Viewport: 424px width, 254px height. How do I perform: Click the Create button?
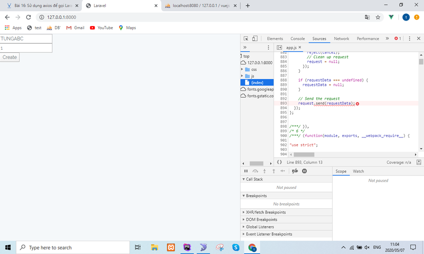pyautogui.click(x=10, y=57)
